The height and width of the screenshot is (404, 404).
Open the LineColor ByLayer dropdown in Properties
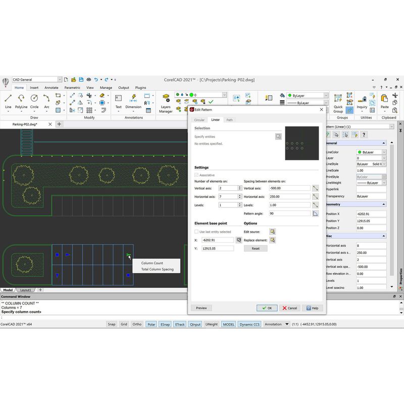coord(384,152)
